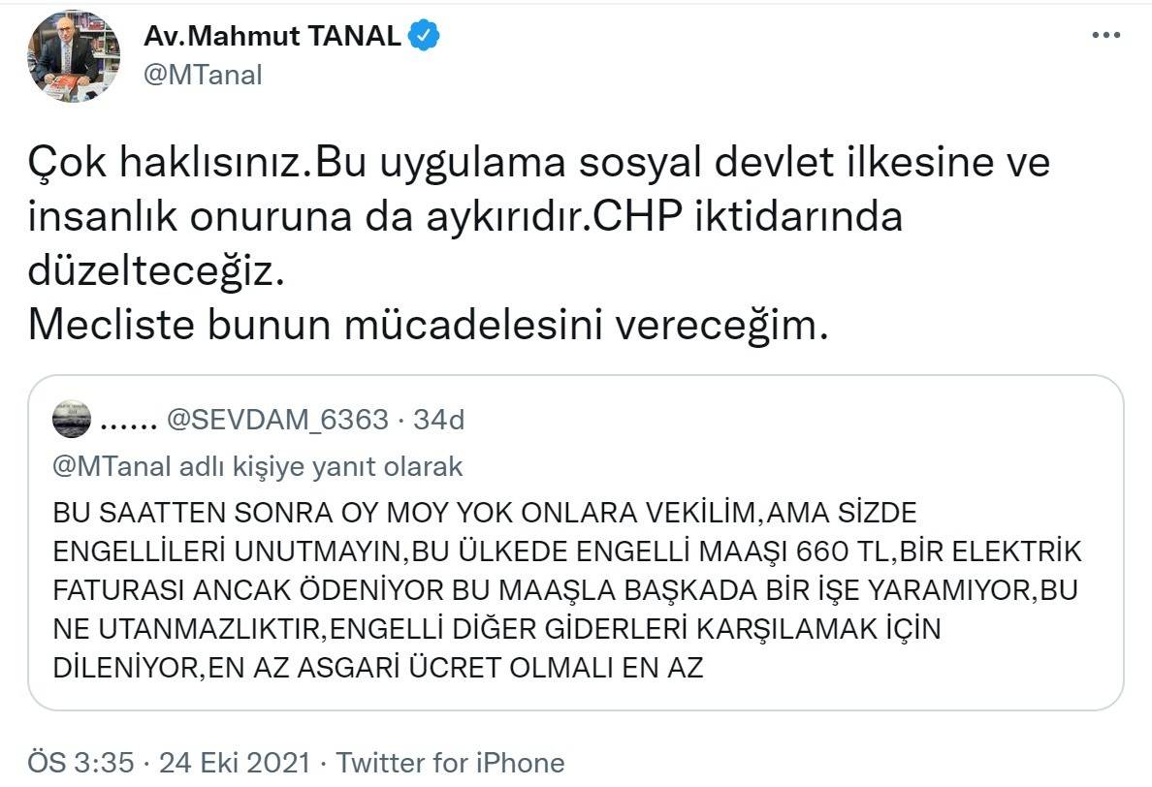Click the 'Mecliste bunun mücadelesini vereceğim' sentence
This screenshot has width=1152, height=787.
point(429,327)
